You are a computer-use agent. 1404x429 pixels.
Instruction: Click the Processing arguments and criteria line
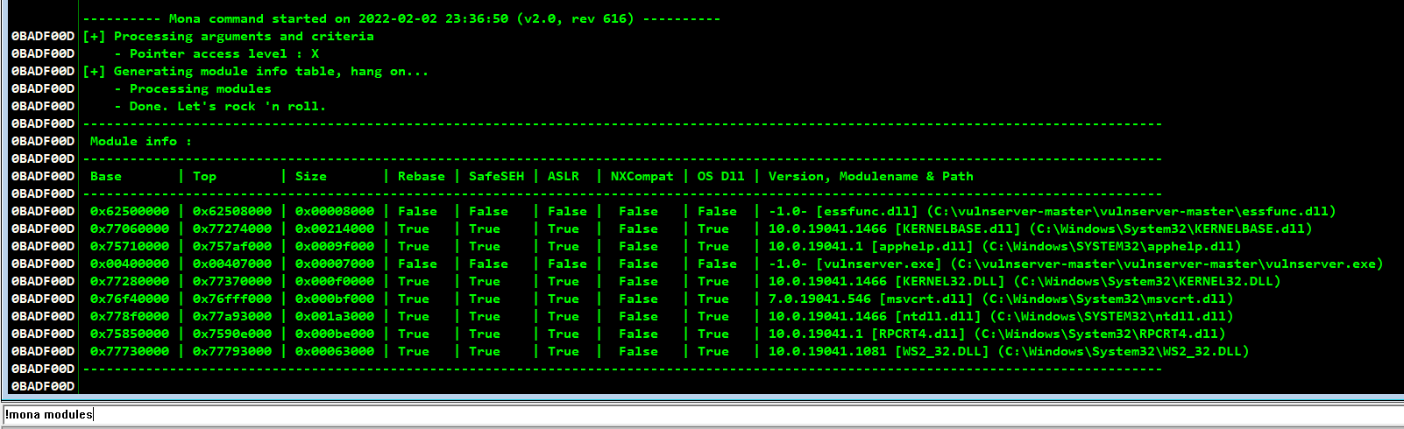[x=228, y=36]
